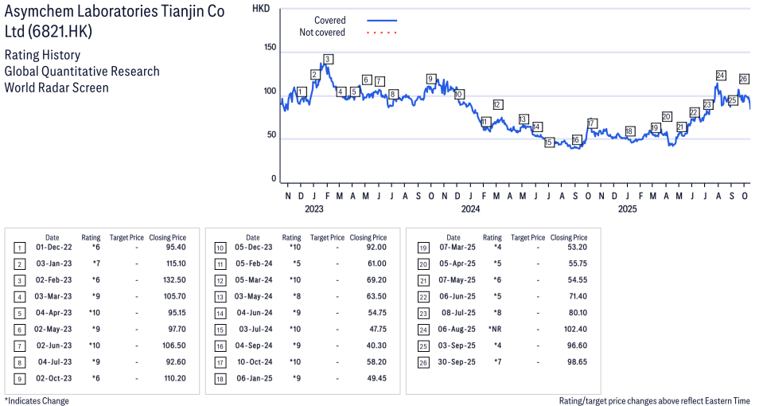The image size is (759, 406).
Task: Click chart marker 26 near the chart's right edge
Action: click(x=744, y=79)
